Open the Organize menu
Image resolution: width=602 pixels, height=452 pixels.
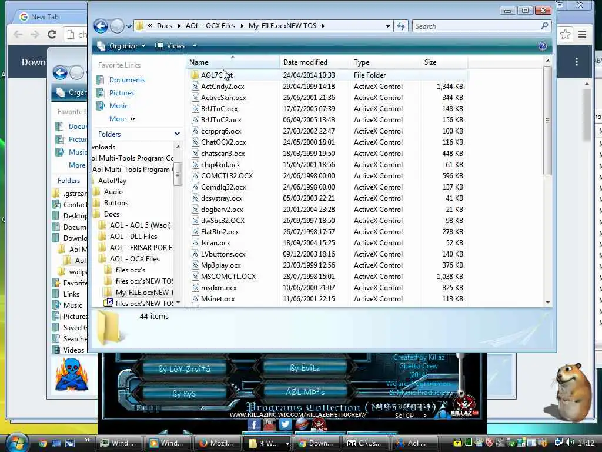coord(122,46)
